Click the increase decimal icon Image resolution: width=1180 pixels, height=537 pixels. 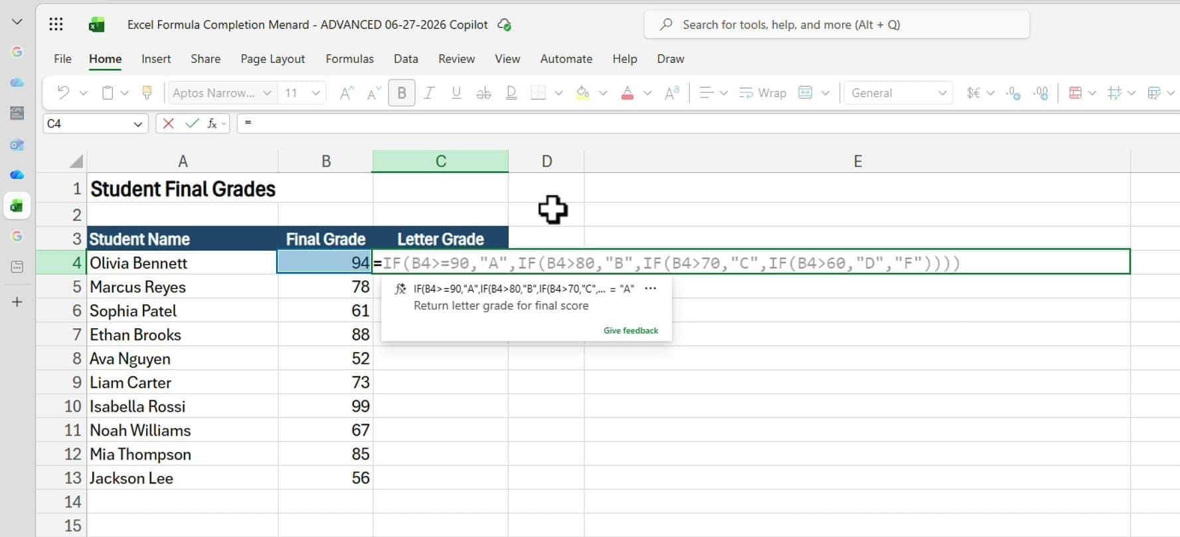click(x=1013, y=93)
